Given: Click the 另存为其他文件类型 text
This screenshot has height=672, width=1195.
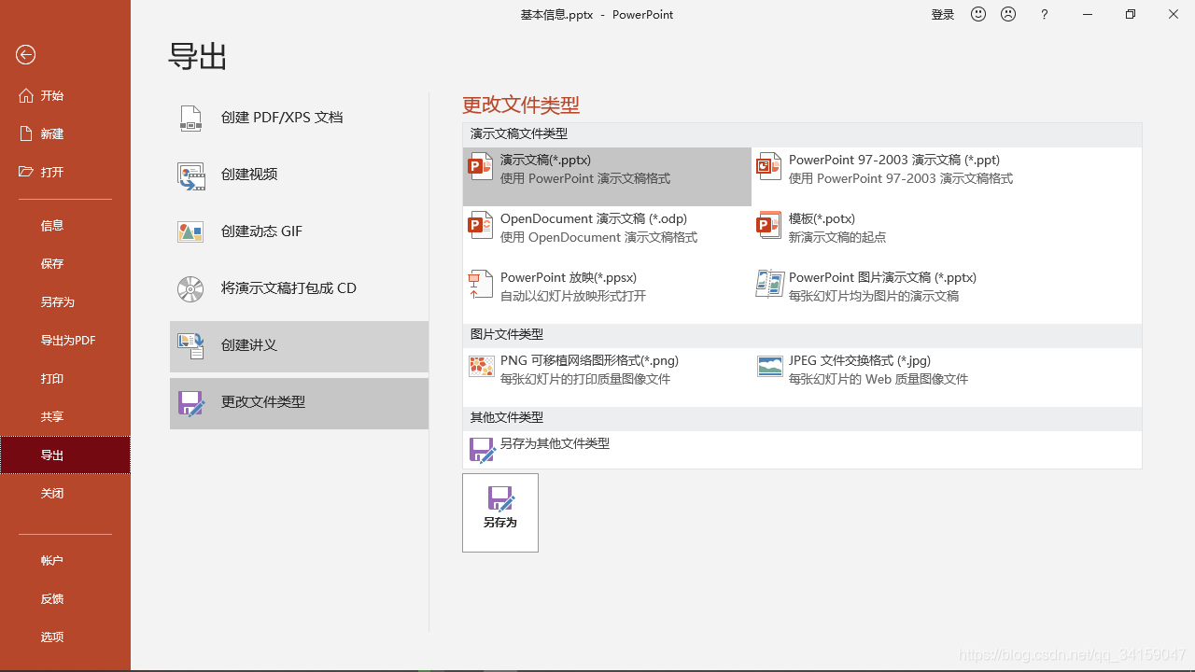Looking at the screenshot, I should (x=555, y=443).
